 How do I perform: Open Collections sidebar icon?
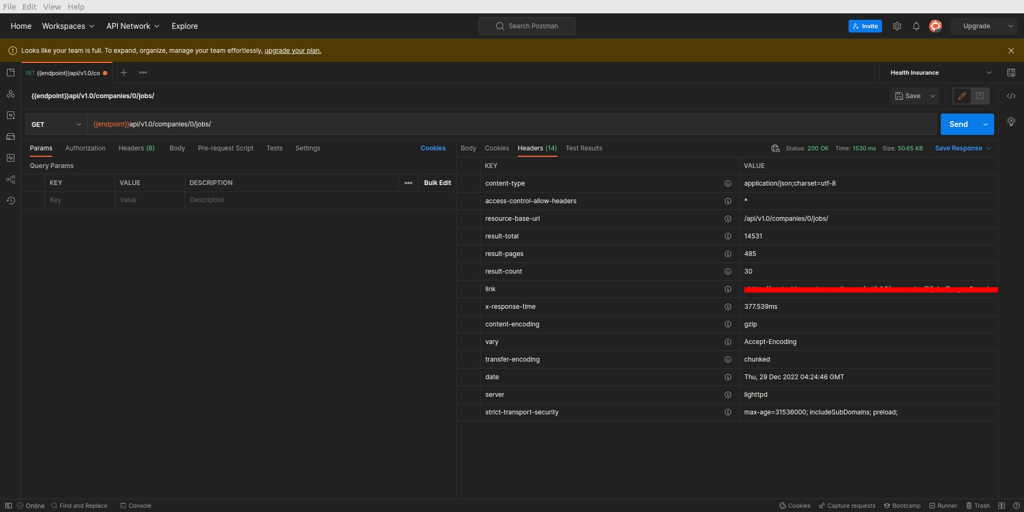(x=11, y=73)
